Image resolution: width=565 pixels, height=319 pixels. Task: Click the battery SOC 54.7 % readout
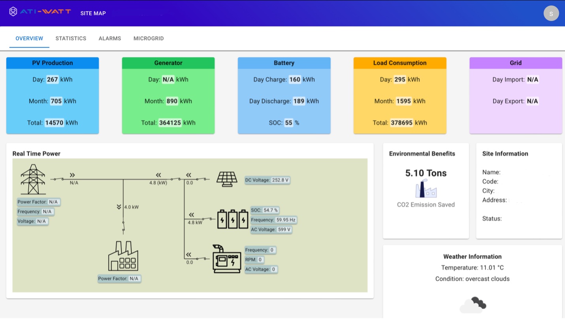pos(265,210)
